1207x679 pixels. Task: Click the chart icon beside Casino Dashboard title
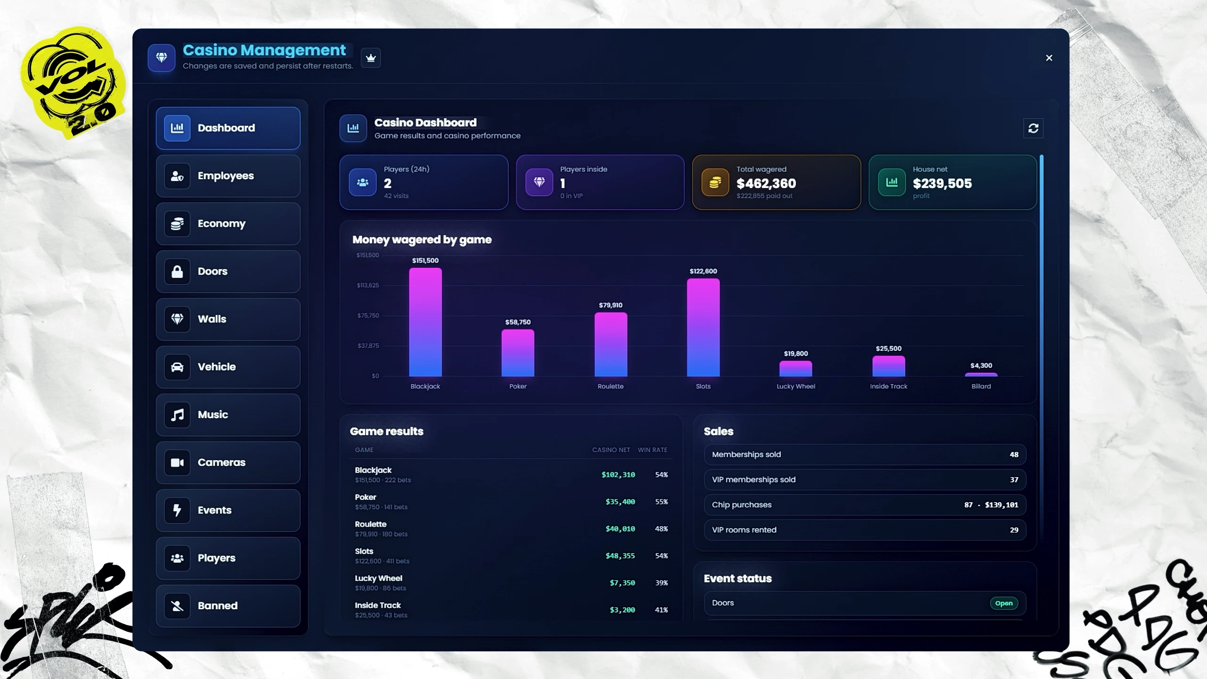pos(353,128)
